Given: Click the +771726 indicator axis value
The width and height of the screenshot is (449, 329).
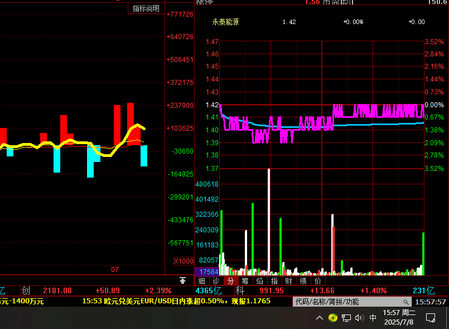Looking at the screenshot, I should (180, 15).
